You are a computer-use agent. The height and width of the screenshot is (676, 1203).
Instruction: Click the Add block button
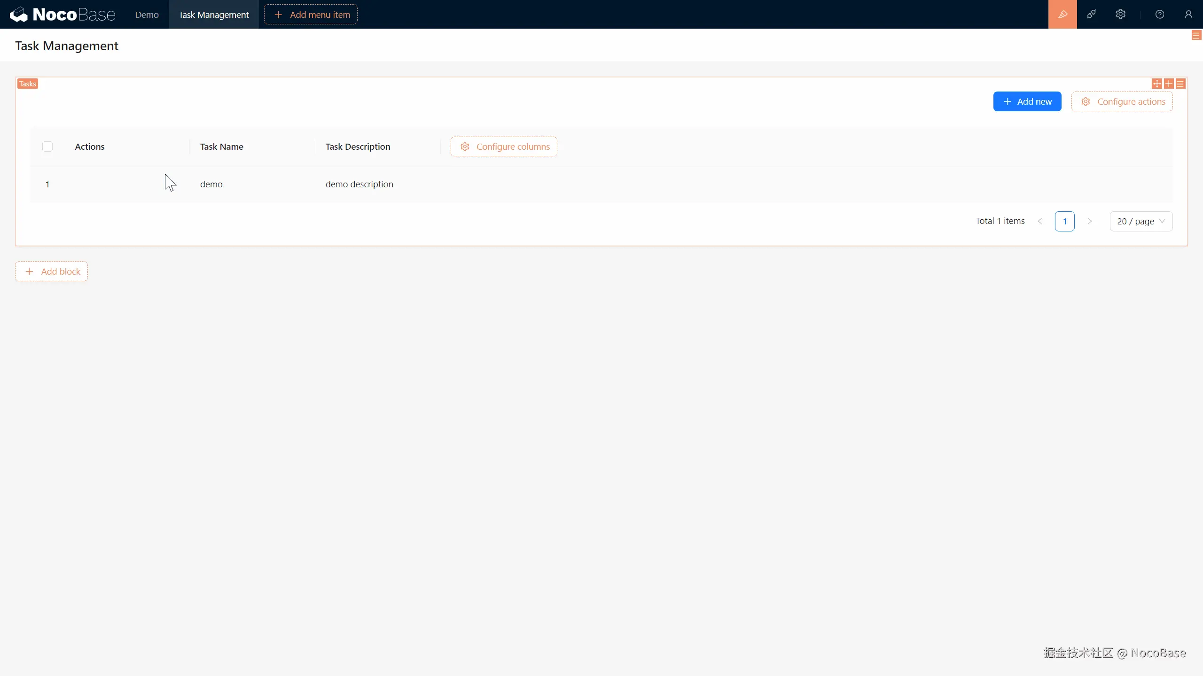(x=51, y=271)
